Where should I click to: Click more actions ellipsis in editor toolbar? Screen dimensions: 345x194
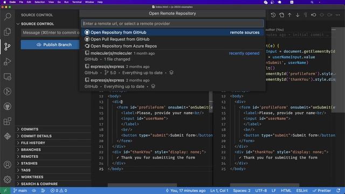point(338,15)
